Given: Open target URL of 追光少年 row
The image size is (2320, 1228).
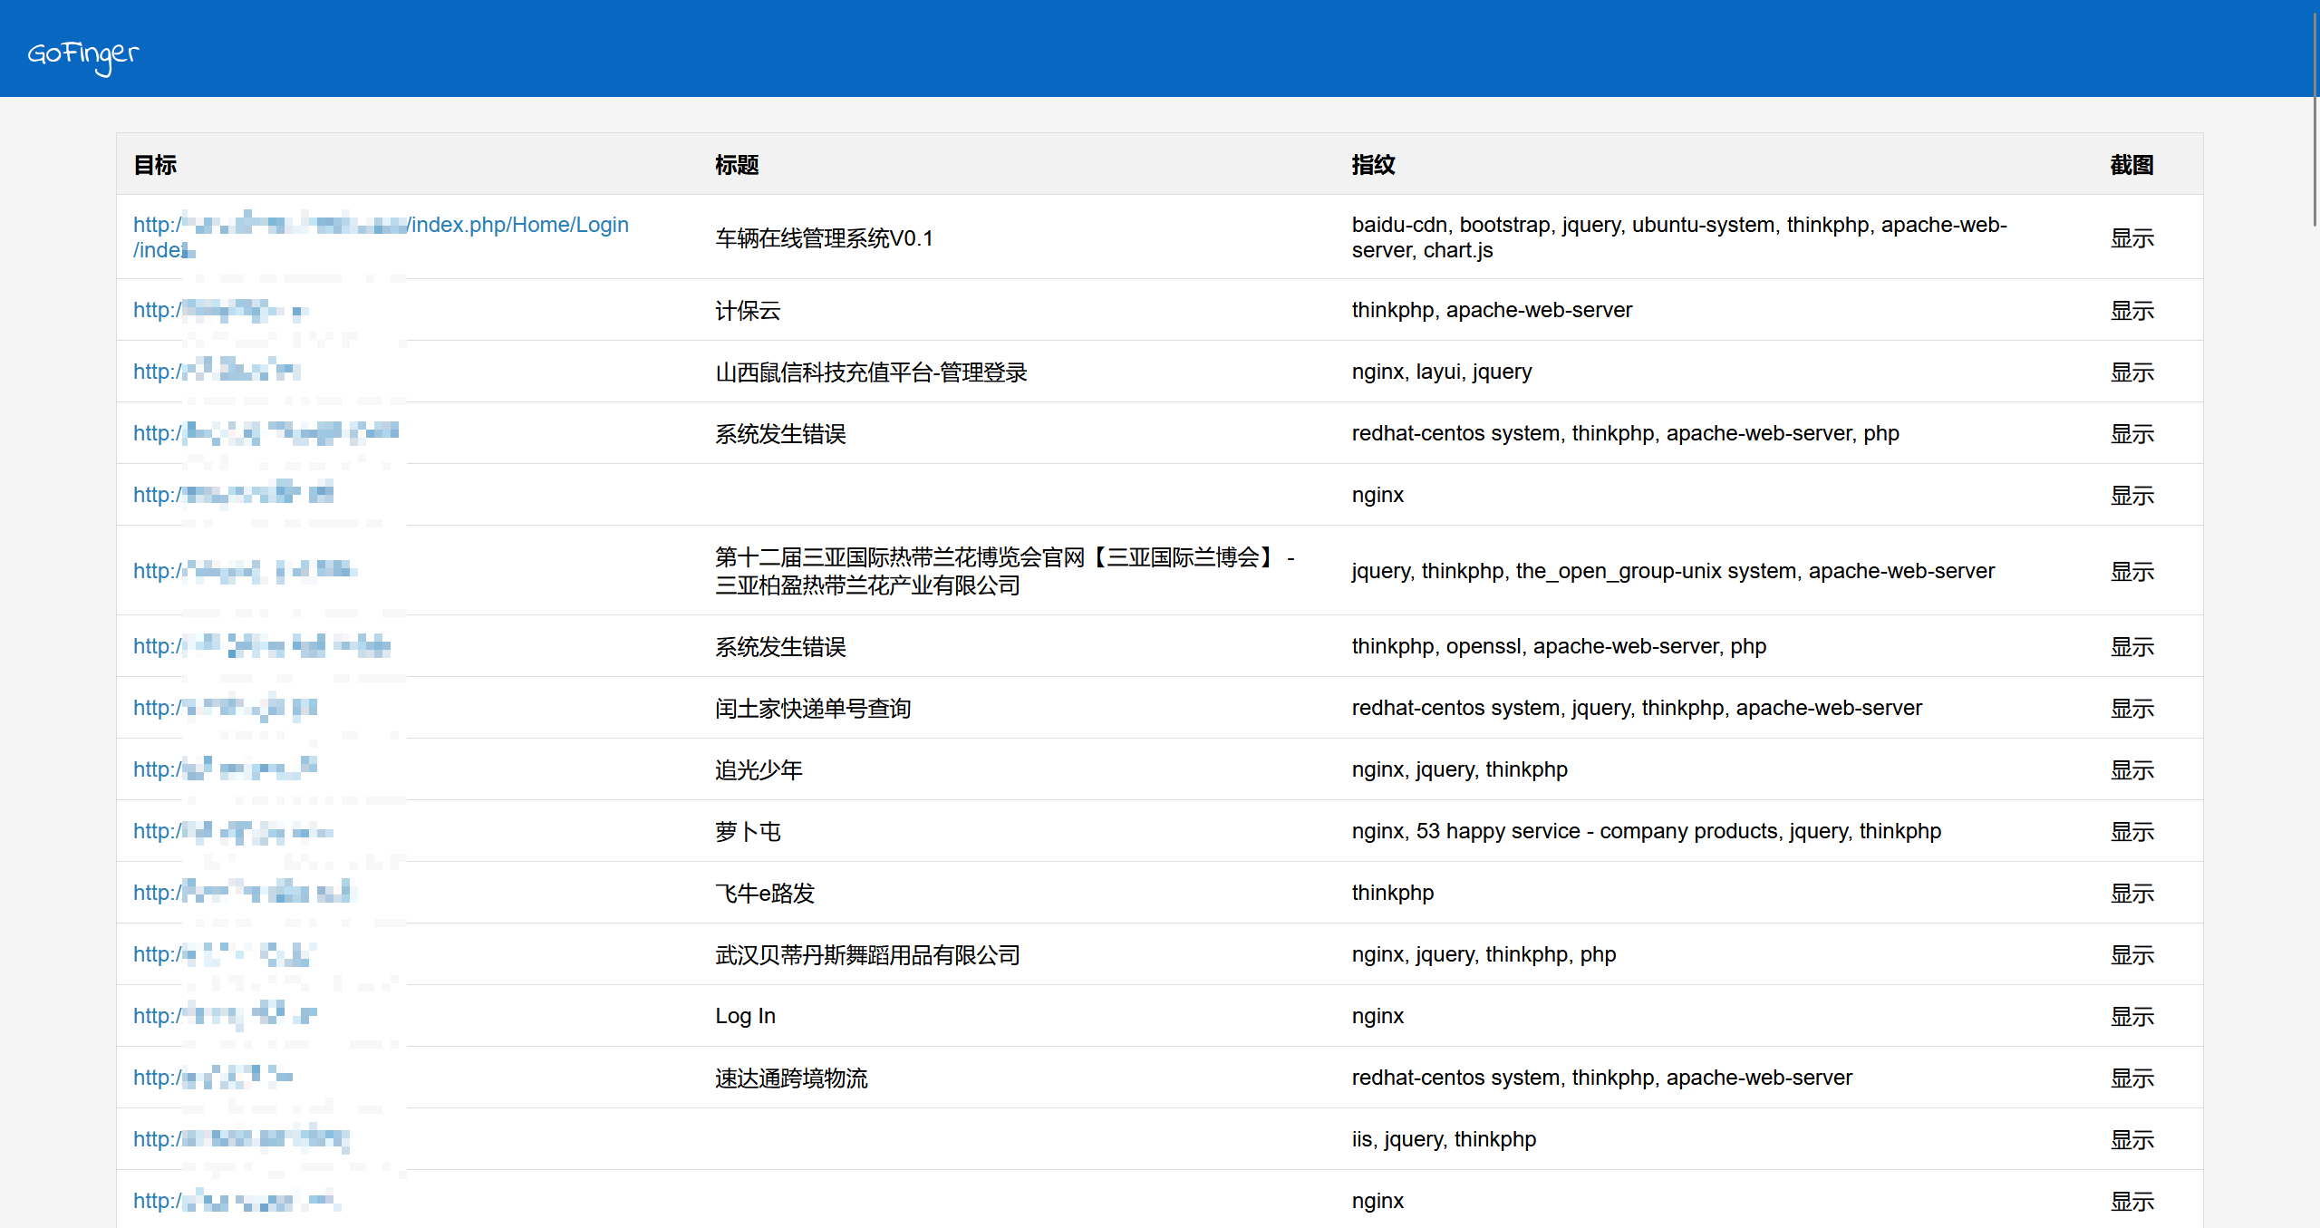Looking at the screenshot, I should pos(226,769).
